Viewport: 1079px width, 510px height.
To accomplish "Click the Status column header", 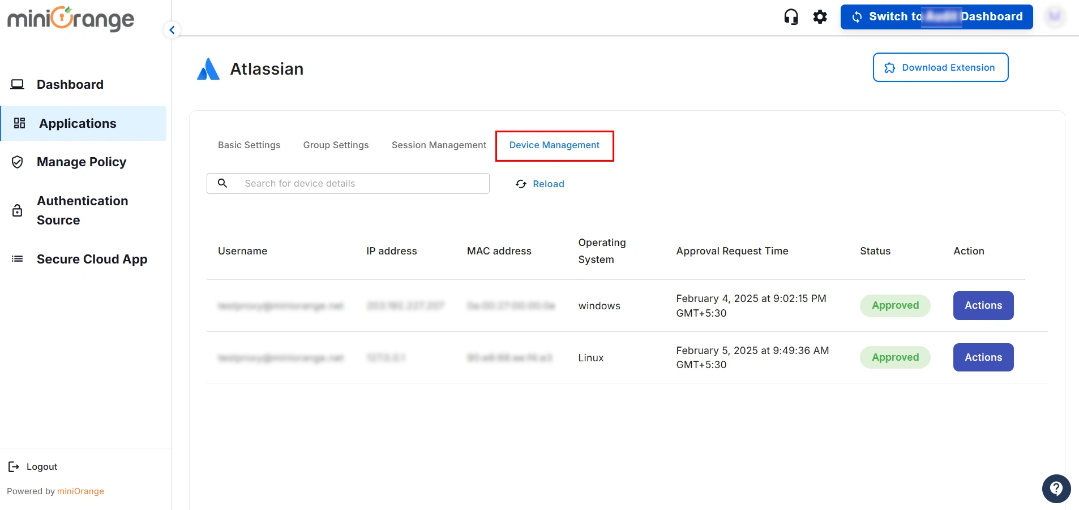I will pyautogui.click(x=875, y=251).
